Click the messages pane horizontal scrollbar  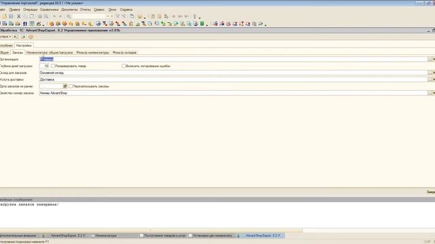(x=151, y=230)
